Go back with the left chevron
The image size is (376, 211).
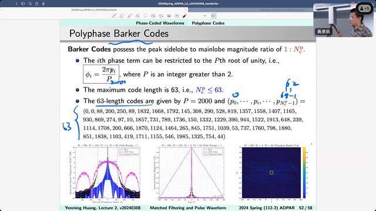pyautogui.click(x=16, y=4)
